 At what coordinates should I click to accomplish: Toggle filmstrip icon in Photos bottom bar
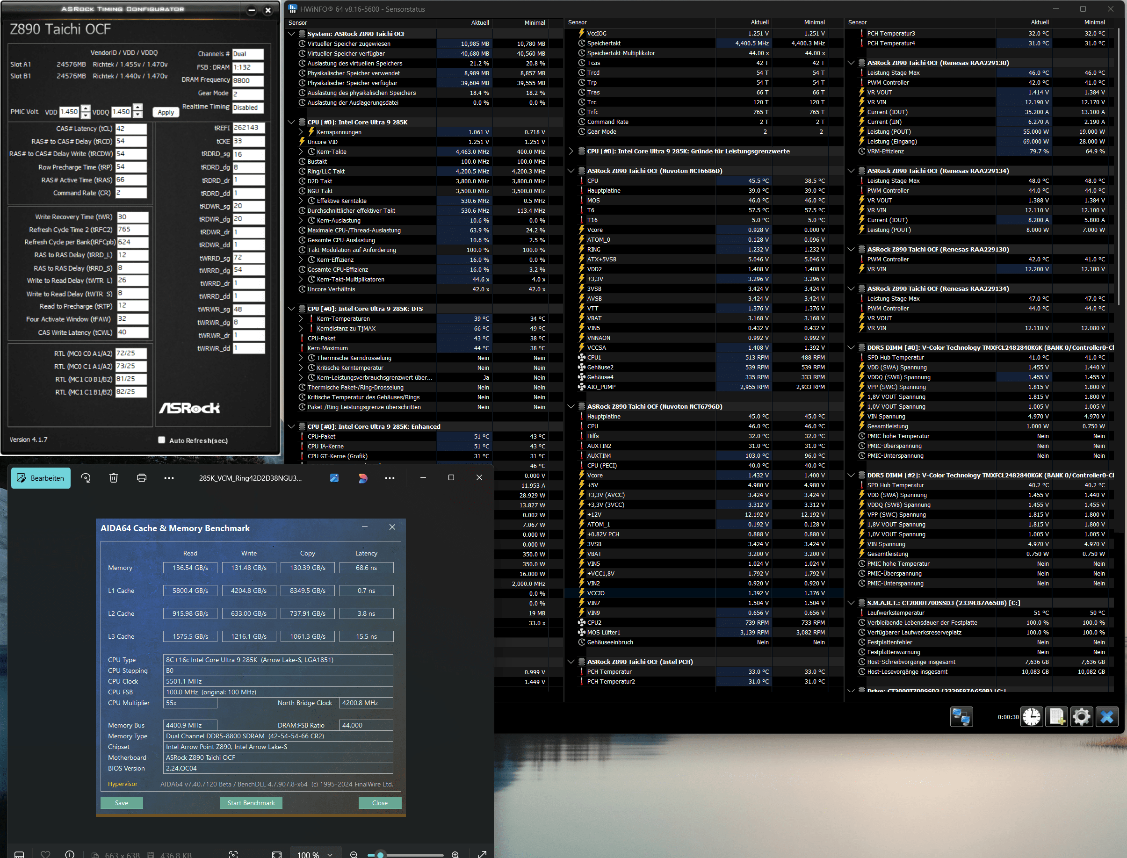(19, 854)
